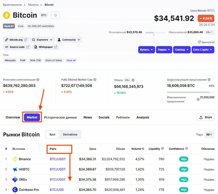Open info icon beside Liquidity column
Viewport: 218px width, 194px height.
coord(162,148)
